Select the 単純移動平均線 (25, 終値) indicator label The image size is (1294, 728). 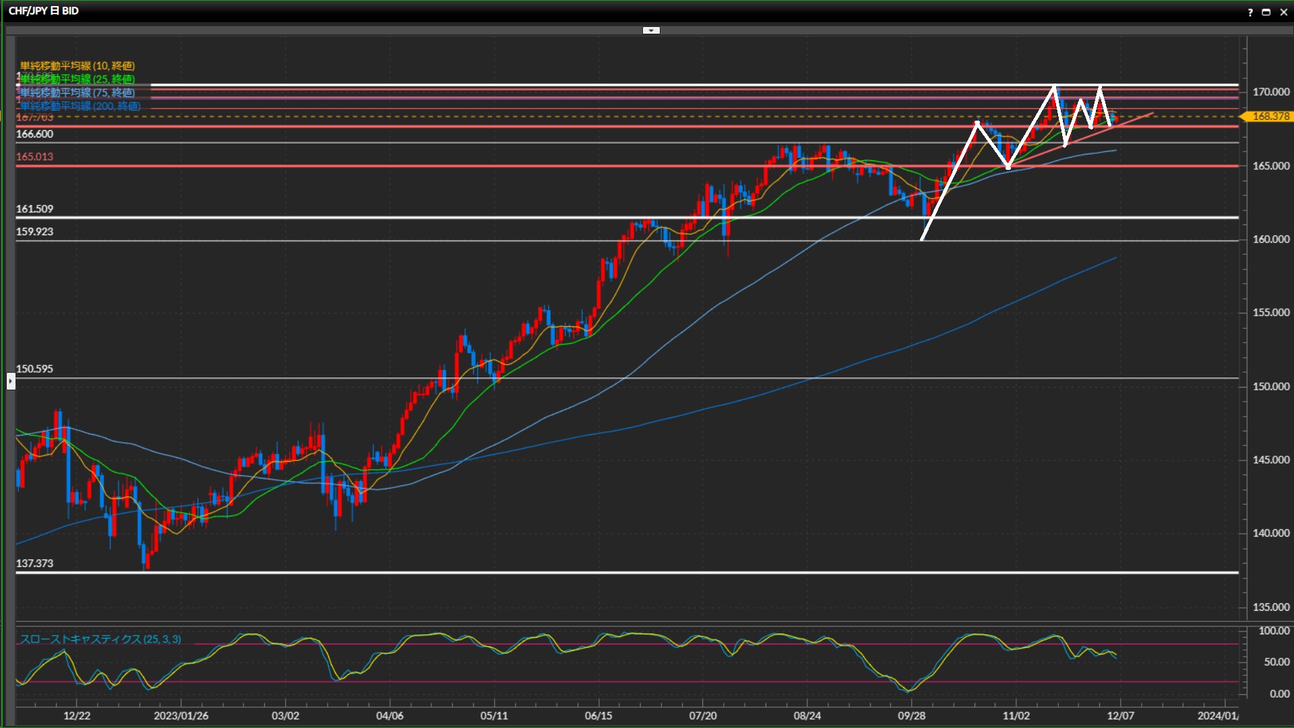(78, 79)
